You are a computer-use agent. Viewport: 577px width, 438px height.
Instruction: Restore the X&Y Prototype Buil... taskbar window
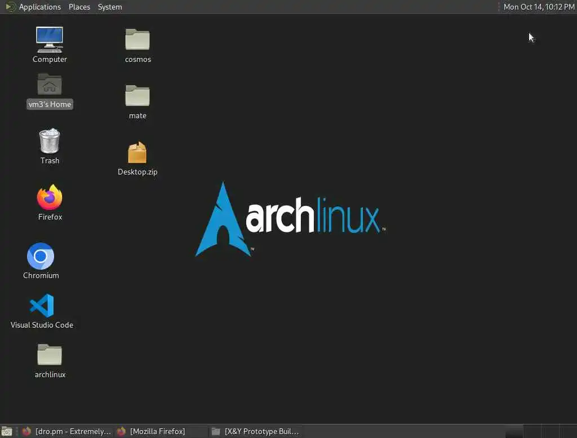click(x=255, y=431)
